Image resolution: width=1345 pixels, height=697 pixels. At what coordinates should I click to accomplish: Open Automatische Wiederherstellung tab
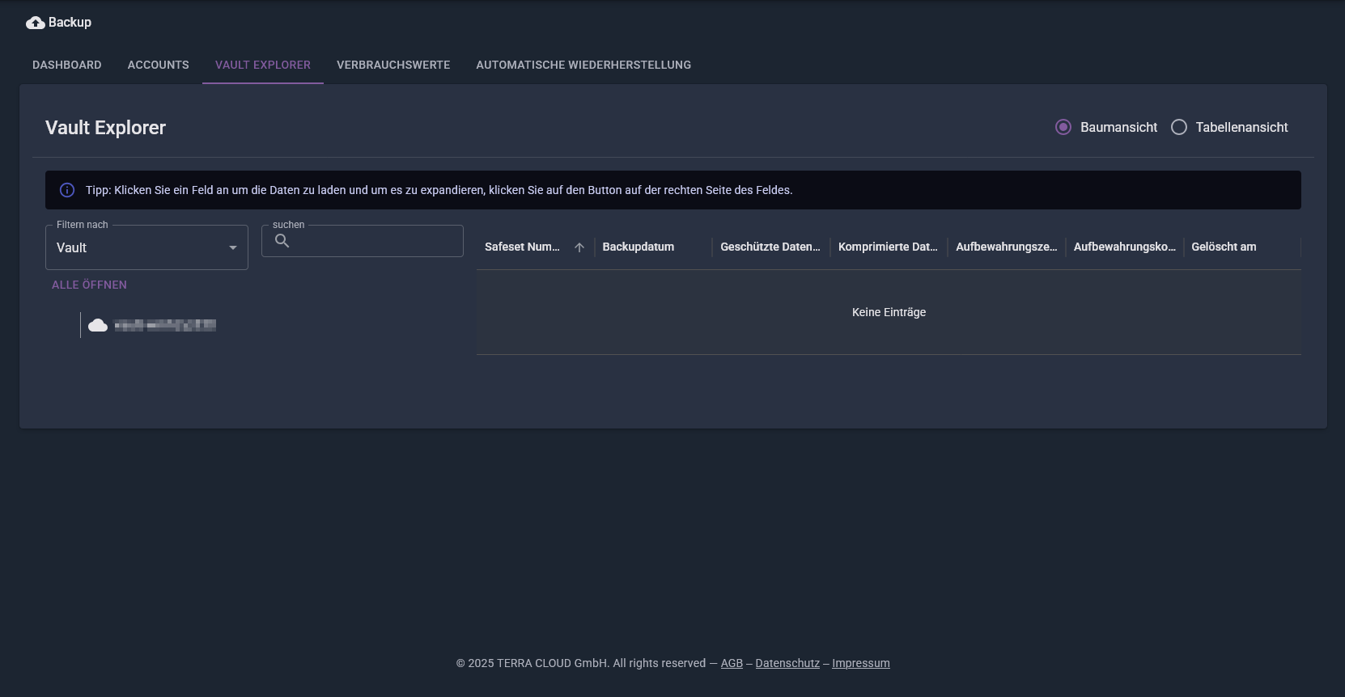[583, 65]
